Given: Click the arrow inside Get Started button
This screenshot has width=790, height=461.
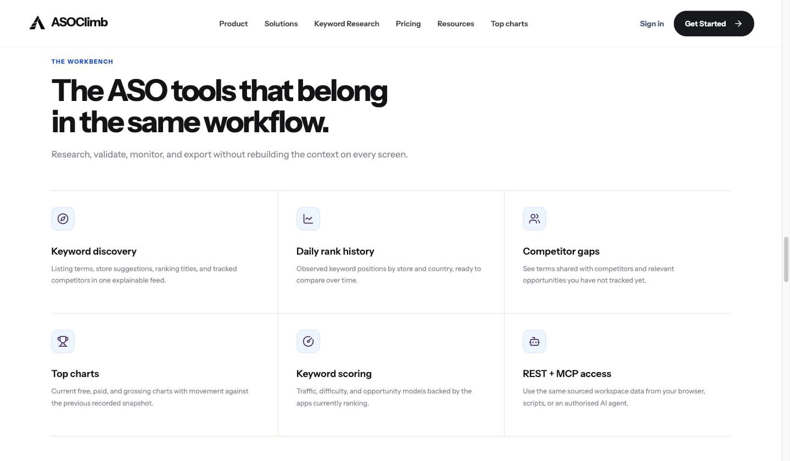Looking at the screenshot, I should click(x=738, y=24).
